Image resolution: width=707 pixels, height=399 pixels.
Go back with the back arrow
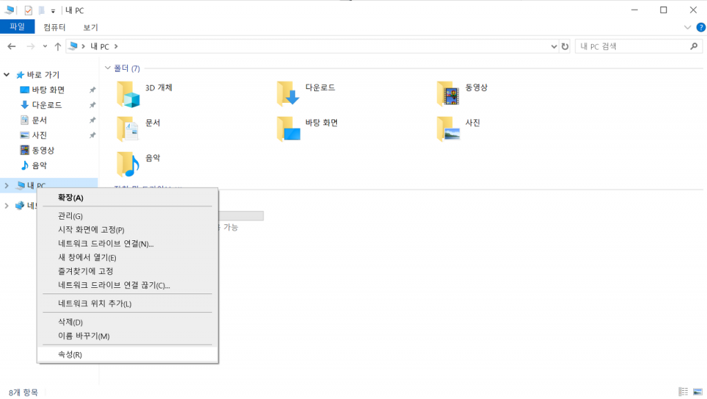(x=12, y=46)
